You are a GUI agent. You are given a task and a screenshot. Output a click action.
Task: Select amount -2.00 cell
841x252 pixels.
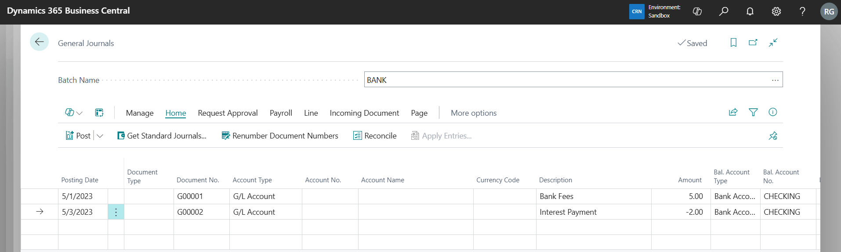coord(681,212)
